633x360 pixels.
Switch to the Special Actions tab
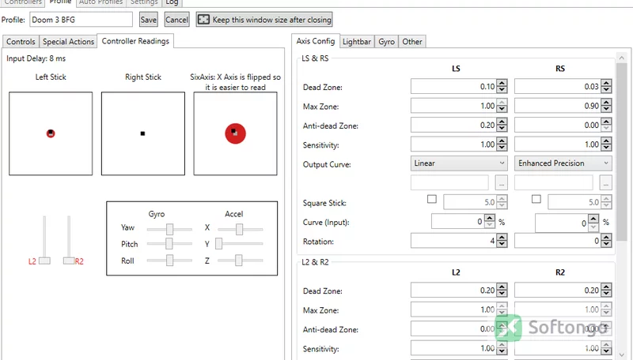coord(68,42)
